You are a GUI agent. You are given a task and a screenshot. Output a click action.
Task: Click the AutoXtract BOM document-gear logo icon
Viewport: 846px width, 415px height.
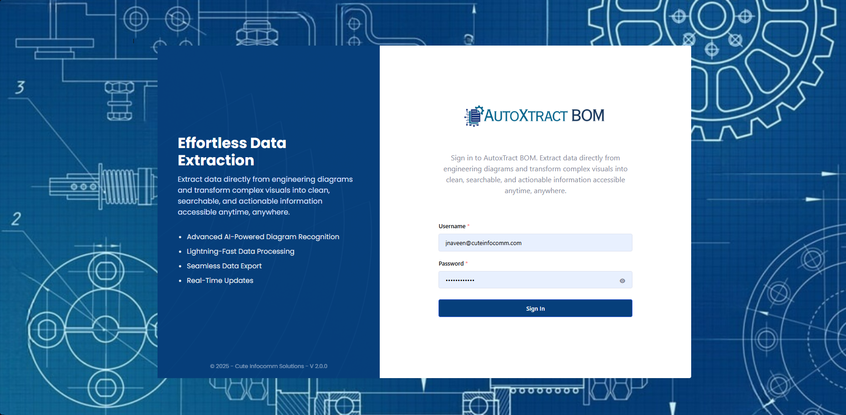(474, 116)
